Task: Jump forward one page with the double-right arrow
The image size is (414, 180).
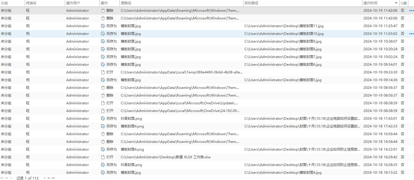Action: (x=49, y=178)
